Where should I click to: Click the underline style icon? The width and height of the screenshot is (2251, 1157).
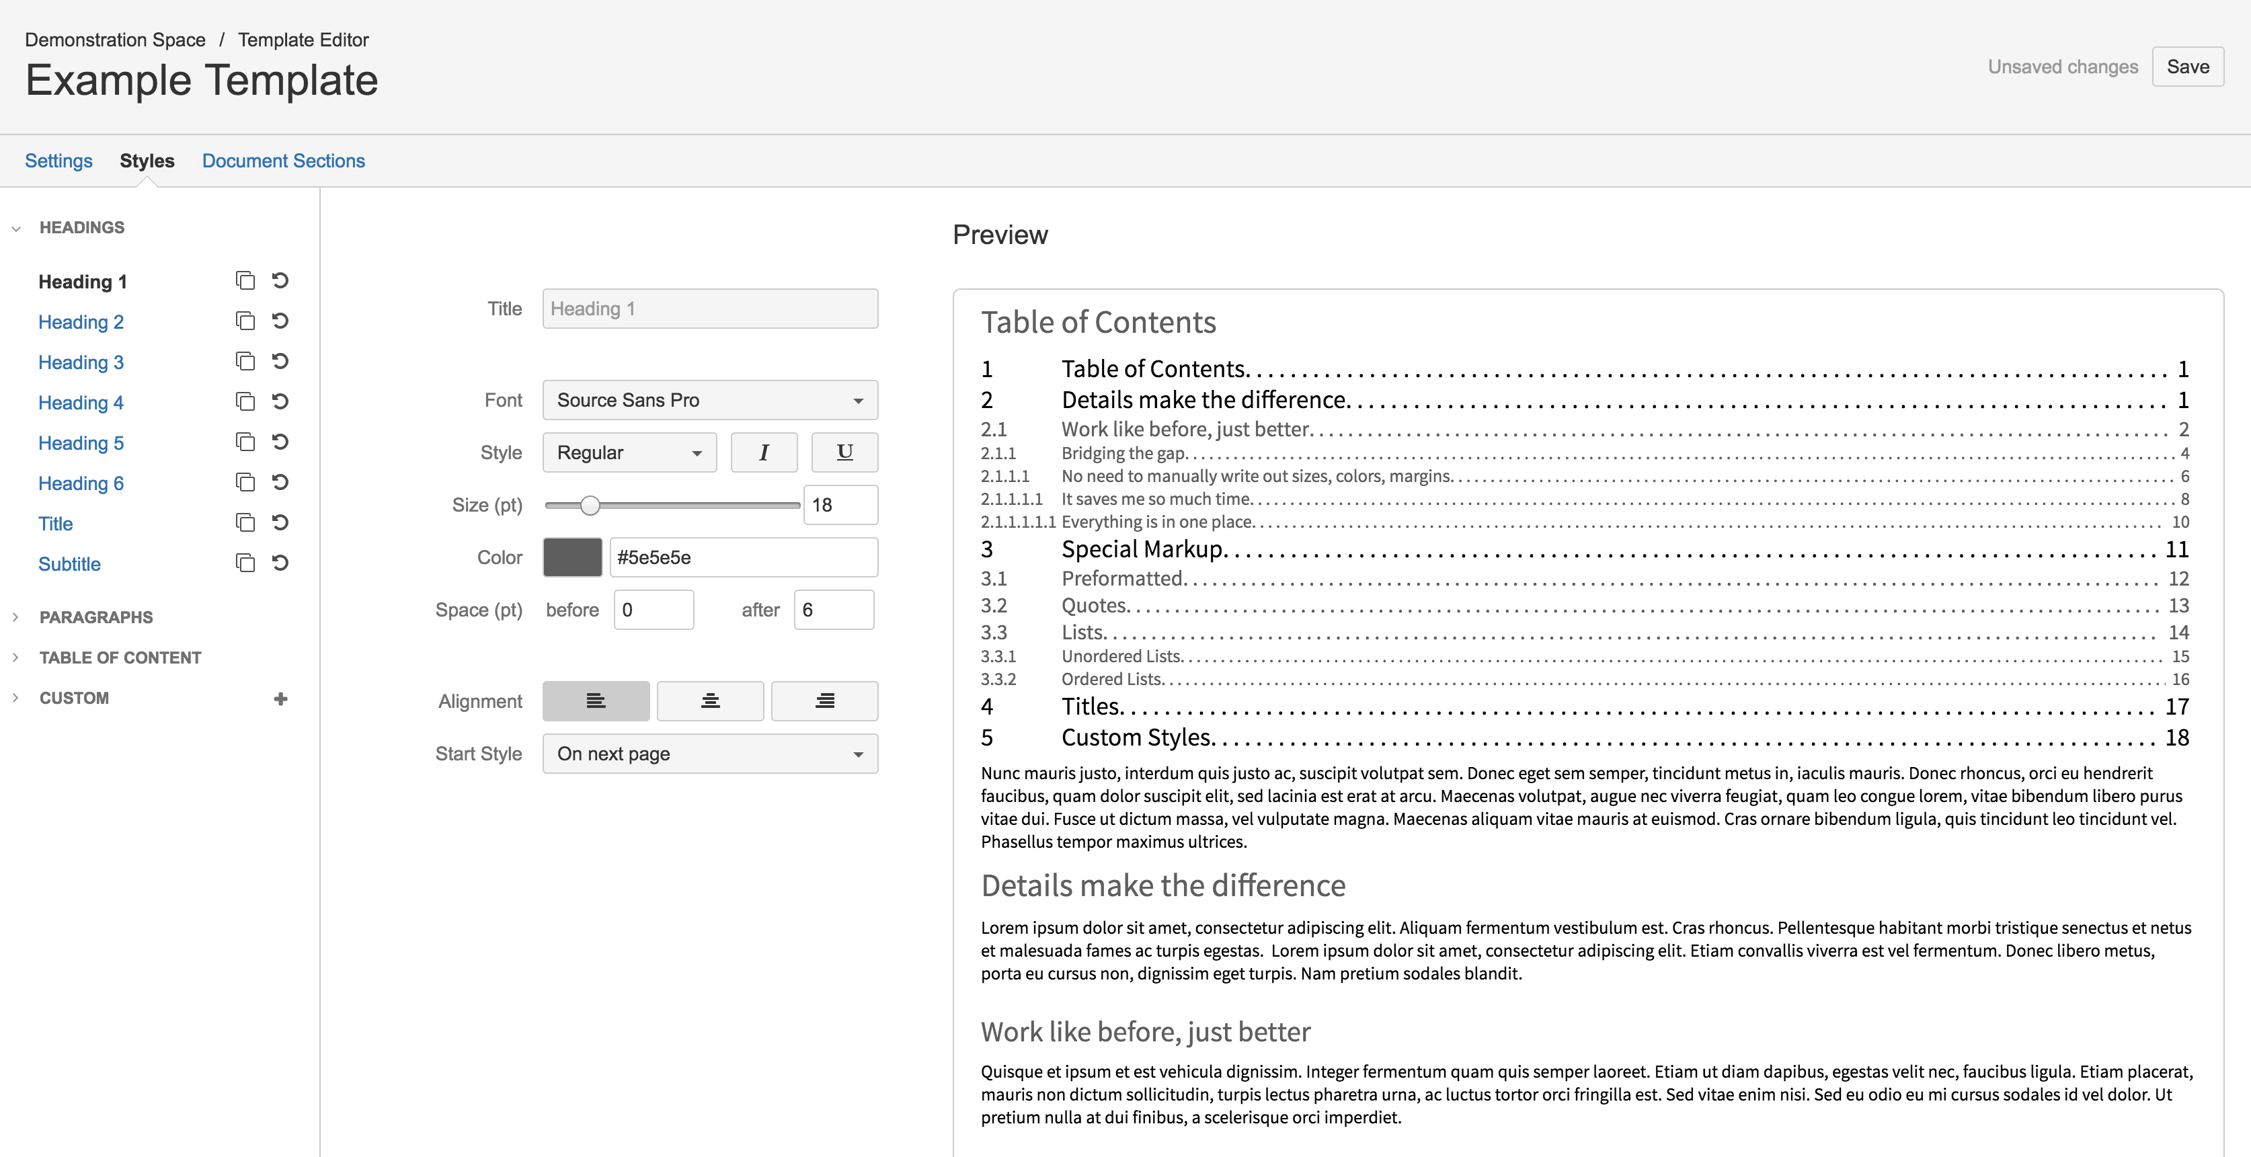(841, 452)
